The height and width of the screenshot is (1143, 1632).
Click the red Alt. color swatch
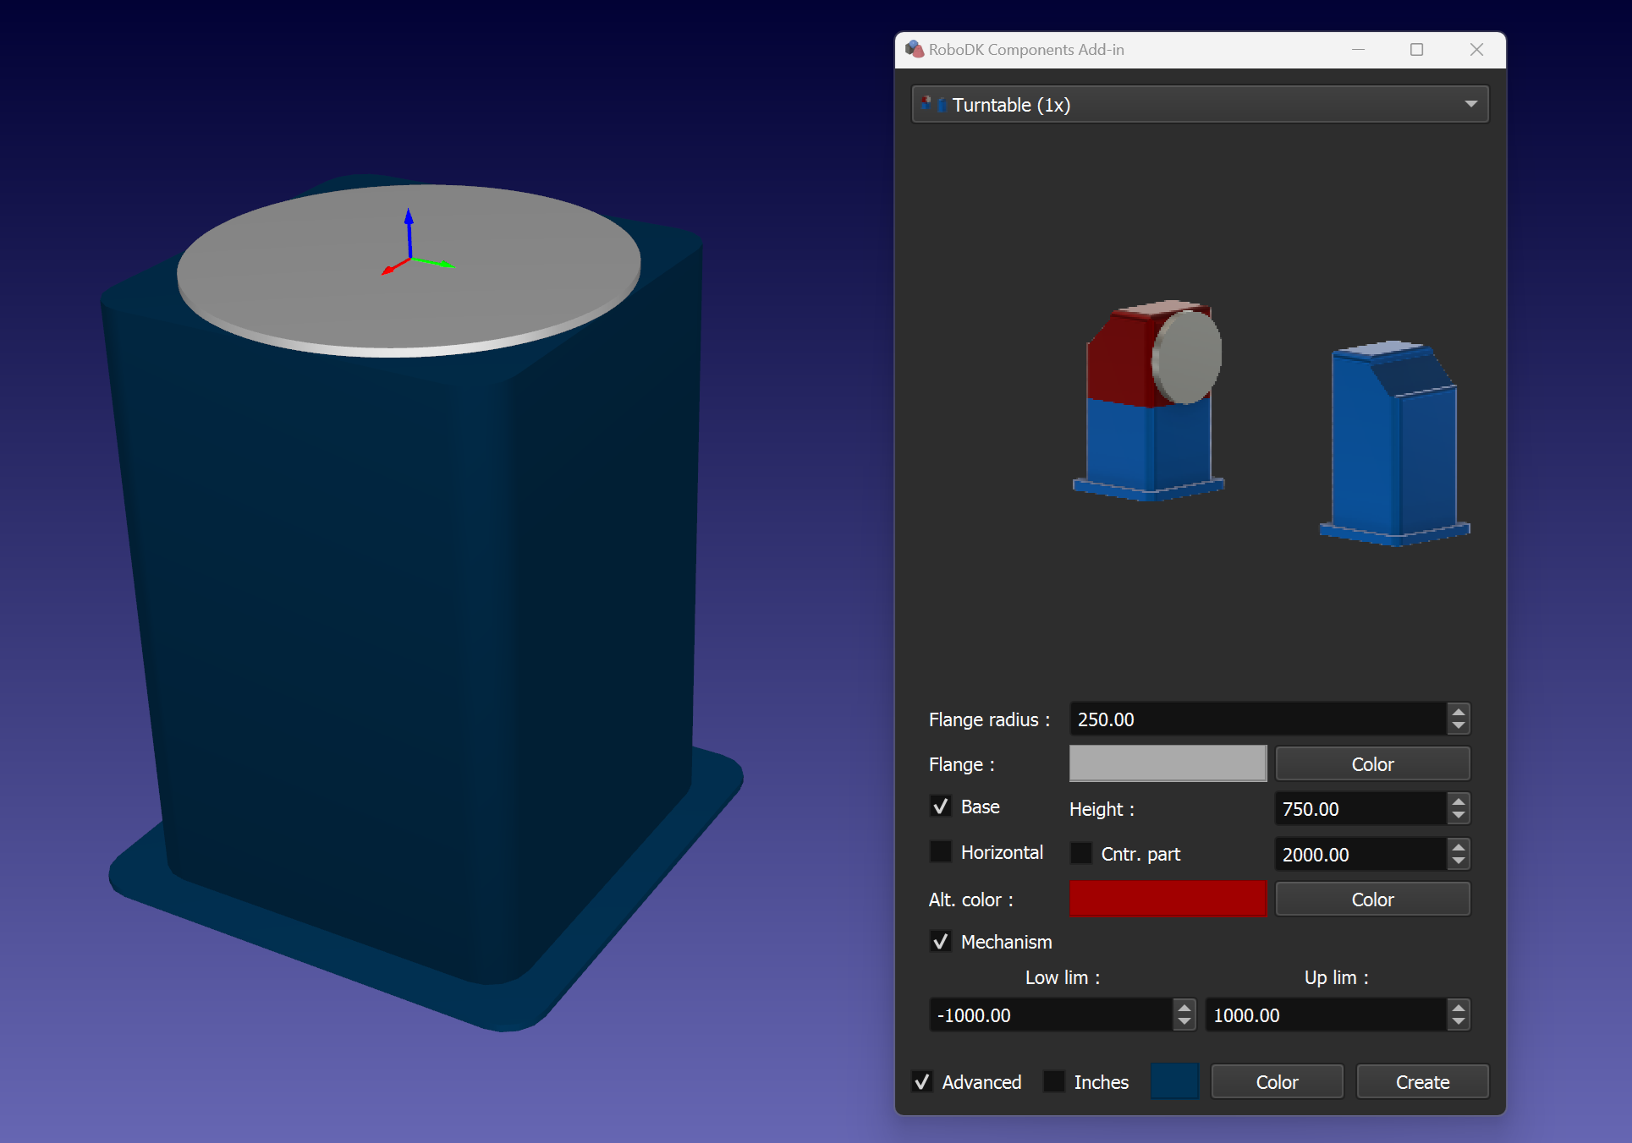1168,899
